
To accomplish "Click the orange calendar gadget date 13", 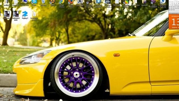I will 174,22.
